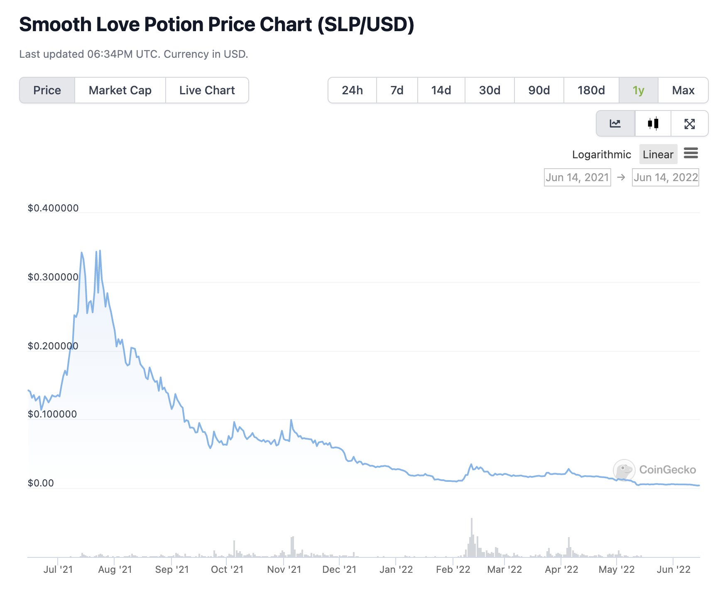This screenshot has height=589, width=715.
Task: Select the 90d time range
Action: point(539,90)
